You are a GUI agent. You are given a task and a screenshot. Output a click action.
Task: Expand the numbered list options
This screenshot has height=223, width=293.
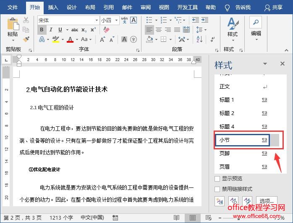pos(170,20)
